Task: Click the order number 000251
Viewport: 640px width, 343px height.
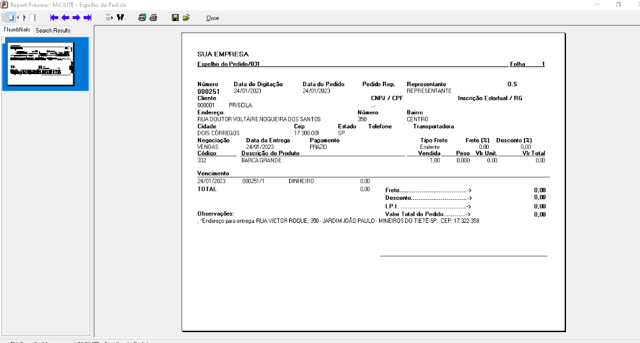Action: click(209, 91)
